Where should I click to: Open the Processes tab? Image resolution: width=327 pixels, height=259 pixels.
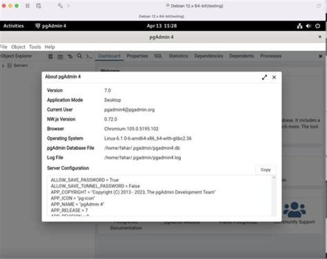[x=271, y=56]
